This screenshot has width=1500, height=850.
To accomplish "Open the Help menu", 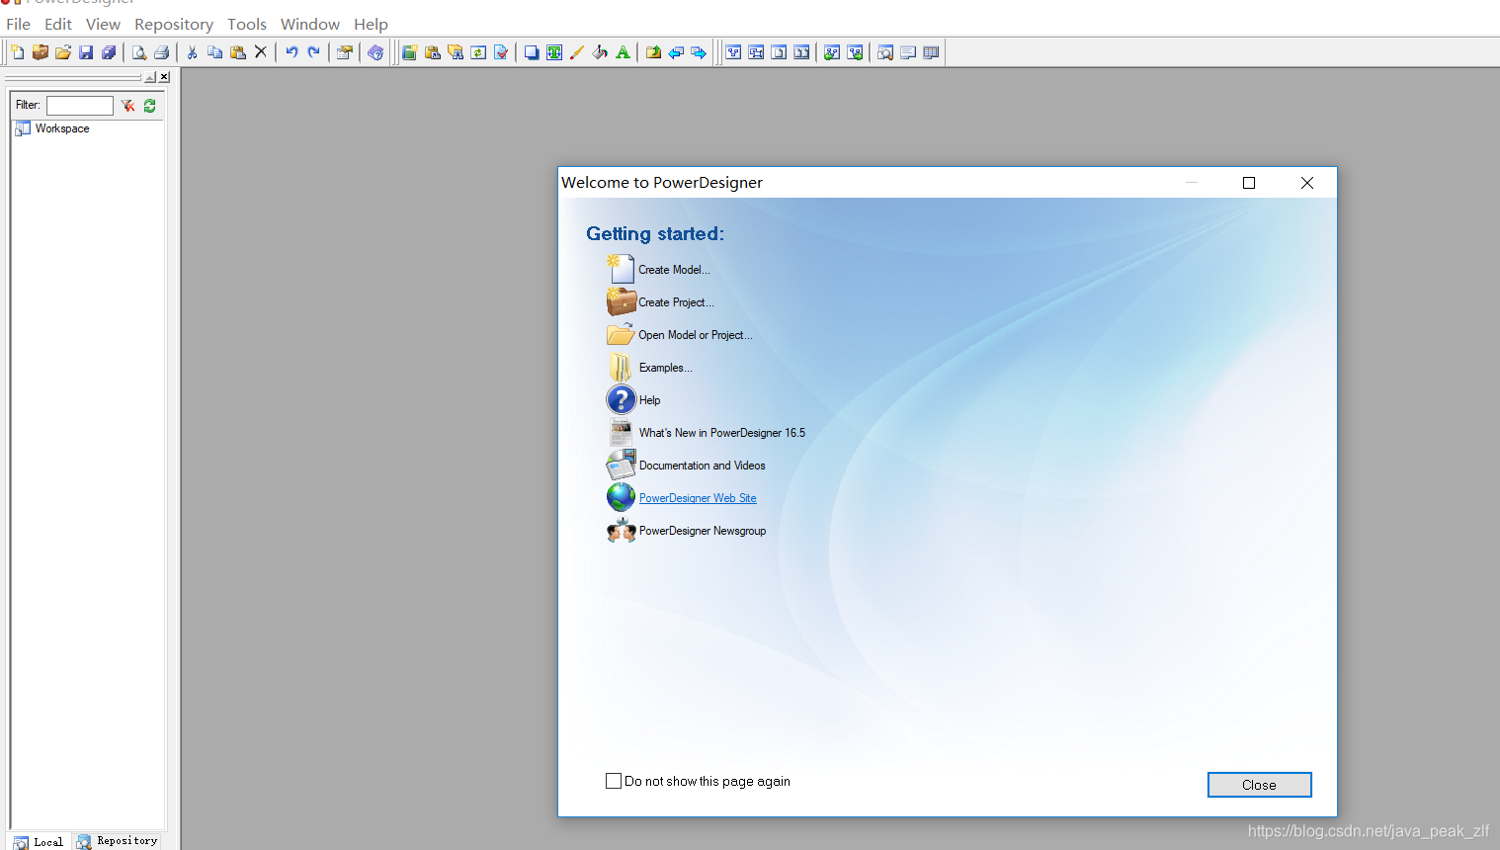I will [x=371, y=24].
